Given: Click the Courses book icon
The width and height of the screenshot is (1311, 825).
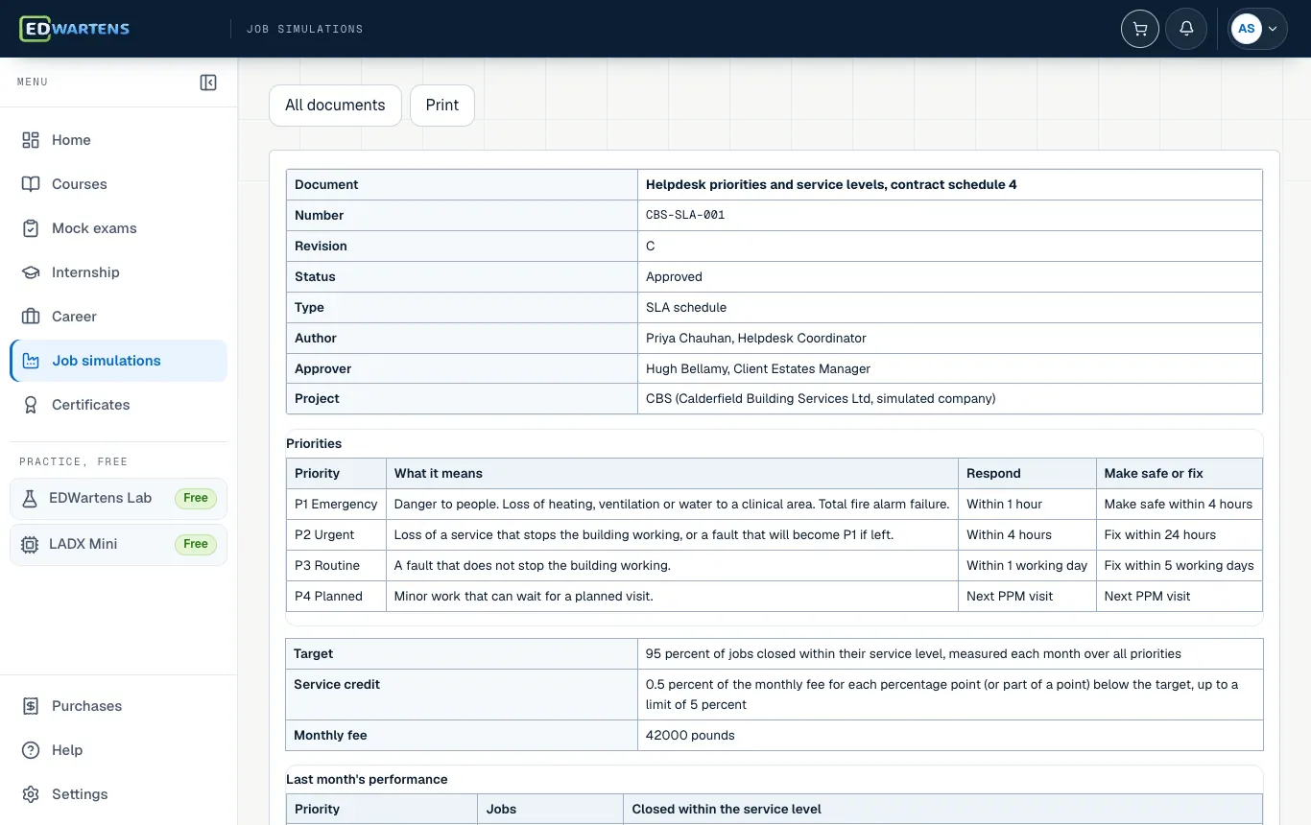Looking at the screenshot, I should (31, 184).
